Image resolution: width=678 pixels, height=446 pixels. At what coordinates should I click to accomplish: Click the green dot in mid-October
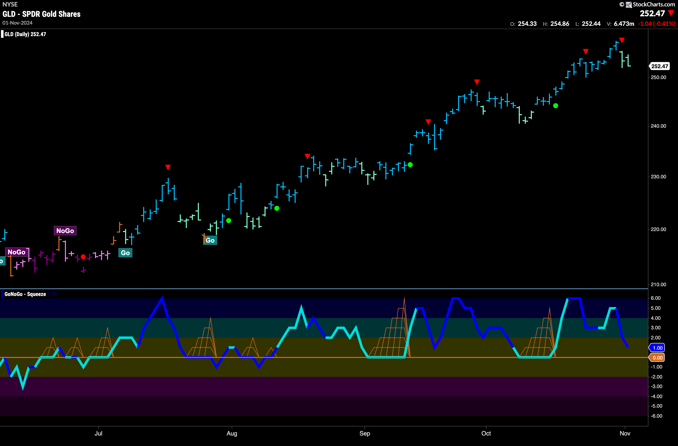point(555,106)
